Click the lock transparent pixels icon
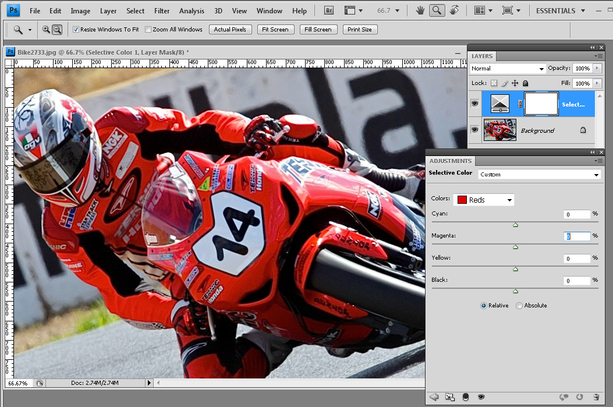613x407 pixels. [494, 83]
